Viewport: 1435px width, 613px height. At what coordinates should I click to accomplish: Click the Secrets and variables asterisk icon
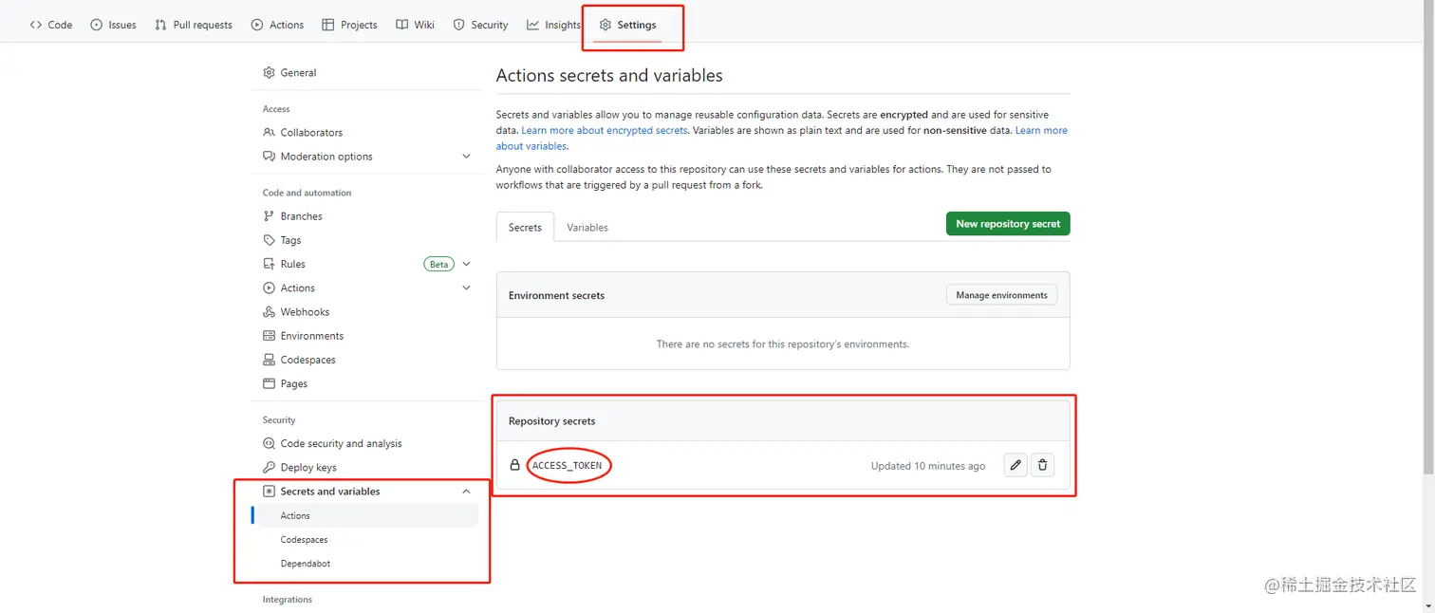coord(269,492)
